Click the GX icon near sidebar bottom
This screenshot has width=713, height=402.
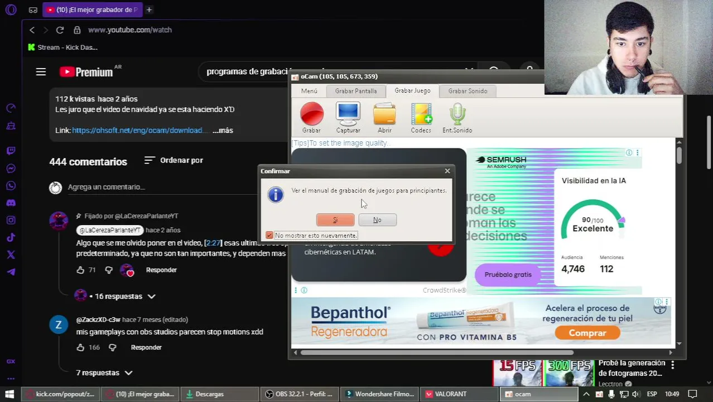(11, 362)
